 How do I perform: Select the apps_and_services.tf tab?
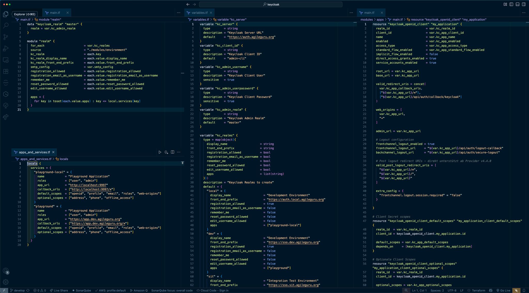[x=34, y=152]
